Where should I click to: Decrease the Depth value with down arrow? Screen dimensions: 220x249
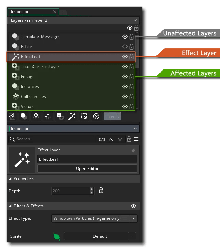click(92, 193)
